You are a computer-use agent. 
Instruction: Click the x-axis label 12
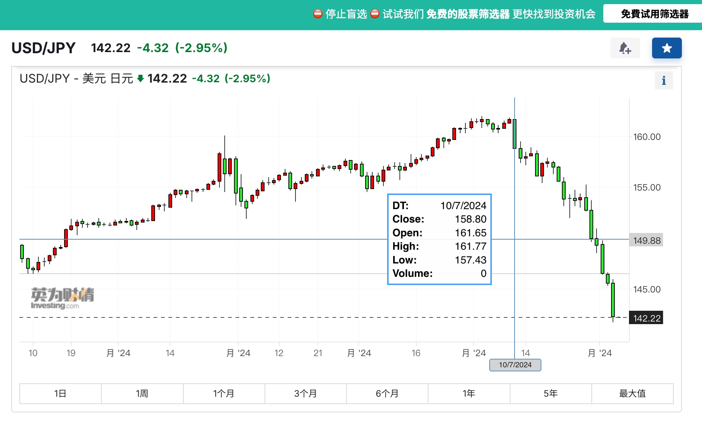pyautogui.click(x=279, y=353)
